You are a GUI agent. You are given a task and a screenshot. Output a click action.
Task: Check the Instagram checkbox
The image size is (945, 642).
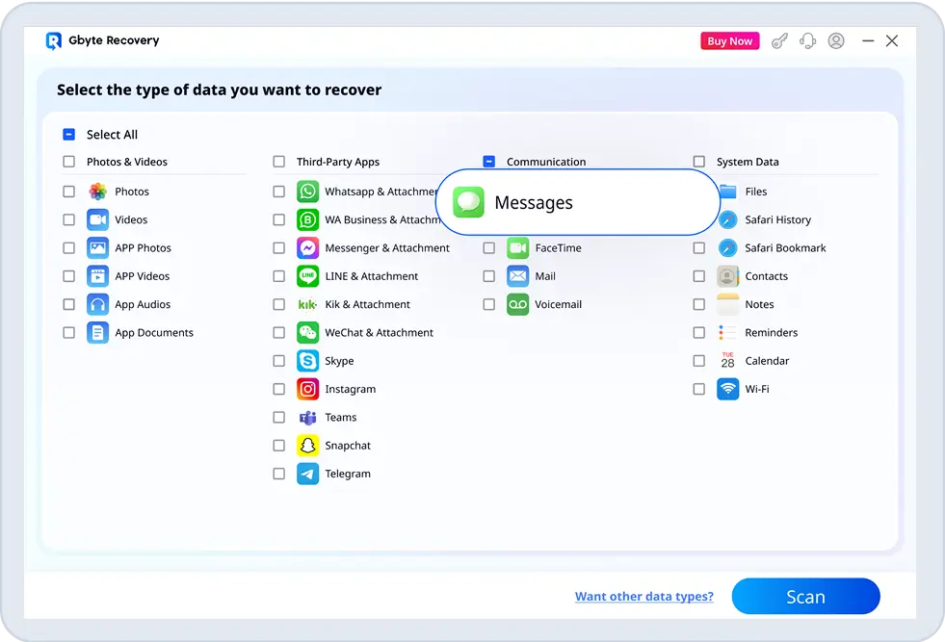coord(279,389)
